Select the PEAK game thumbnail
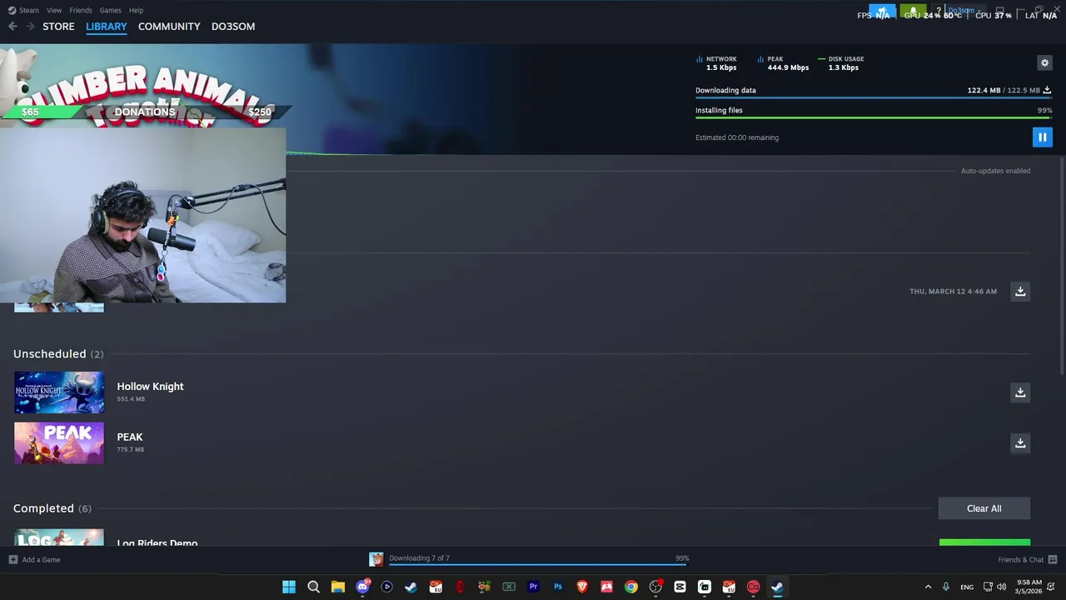This screenshot has height=600, width=1066. (59, 443)
